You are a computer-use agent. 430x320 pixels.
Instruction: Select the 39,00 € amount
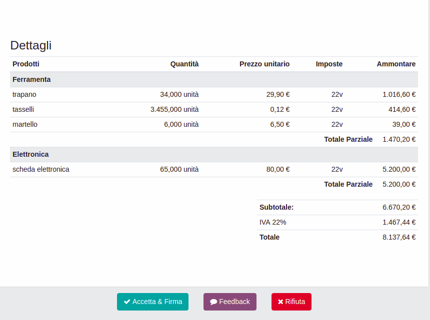click(404, 124)
